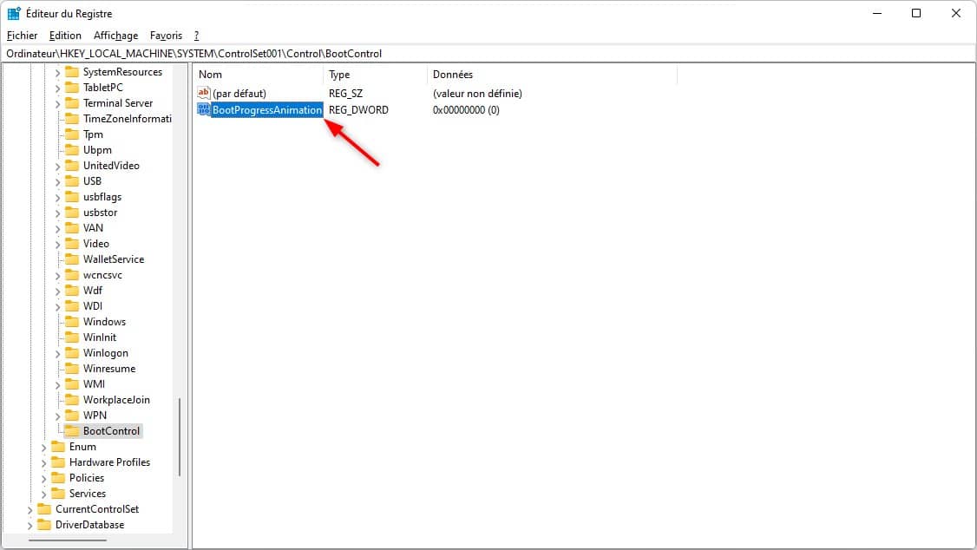977x550 pixels.
Task: Expand the VAN key
Action: point(57,229)
